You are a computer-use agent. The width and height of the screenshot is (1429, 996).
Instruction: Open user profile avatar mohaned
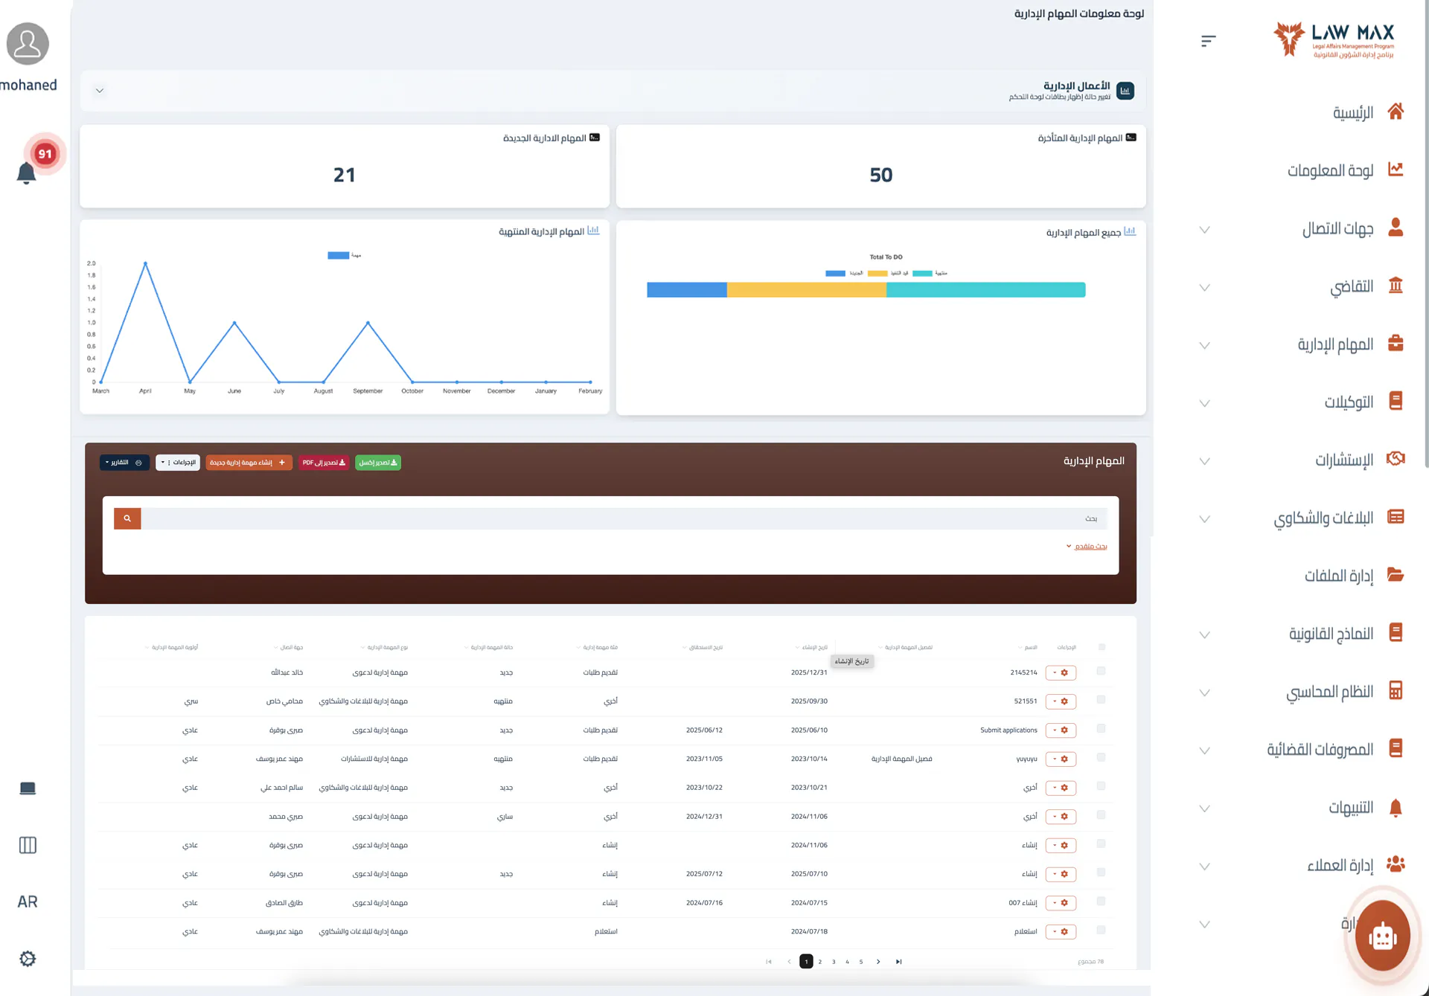click(x=28, y=44)
